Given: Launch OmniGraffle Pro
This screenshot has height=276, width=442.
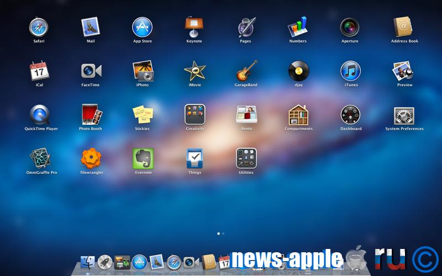Looking at the screenshot, I should tap(40, 158).
